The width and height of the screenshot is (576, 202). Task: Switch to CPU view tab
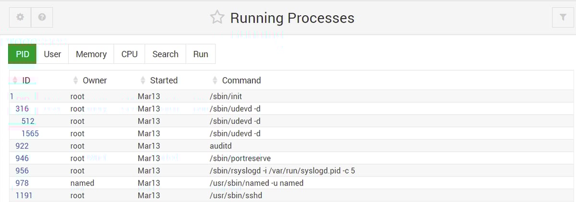point(129,54)
